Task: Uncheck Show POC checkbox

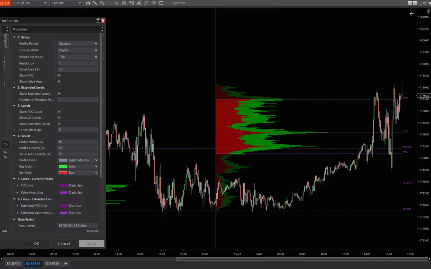Action: click(x=59, y=75)
